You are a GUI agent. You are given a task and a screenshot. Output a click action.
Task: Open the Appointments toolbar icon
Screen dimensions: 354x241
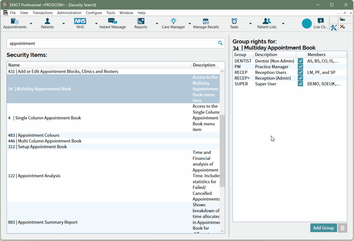point(15,24)
